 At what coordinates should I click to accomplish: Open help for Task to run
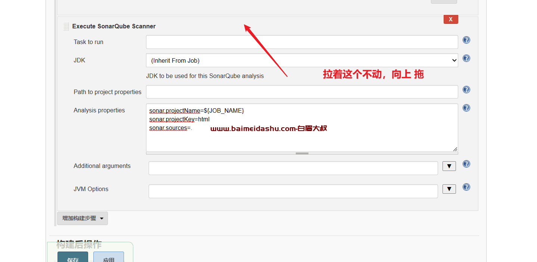tap(466, 40)
